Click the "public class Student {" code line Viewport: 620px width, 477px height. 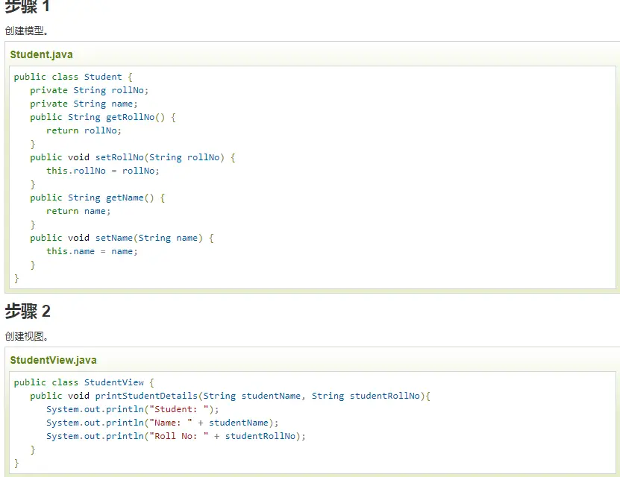pos(73,77)
